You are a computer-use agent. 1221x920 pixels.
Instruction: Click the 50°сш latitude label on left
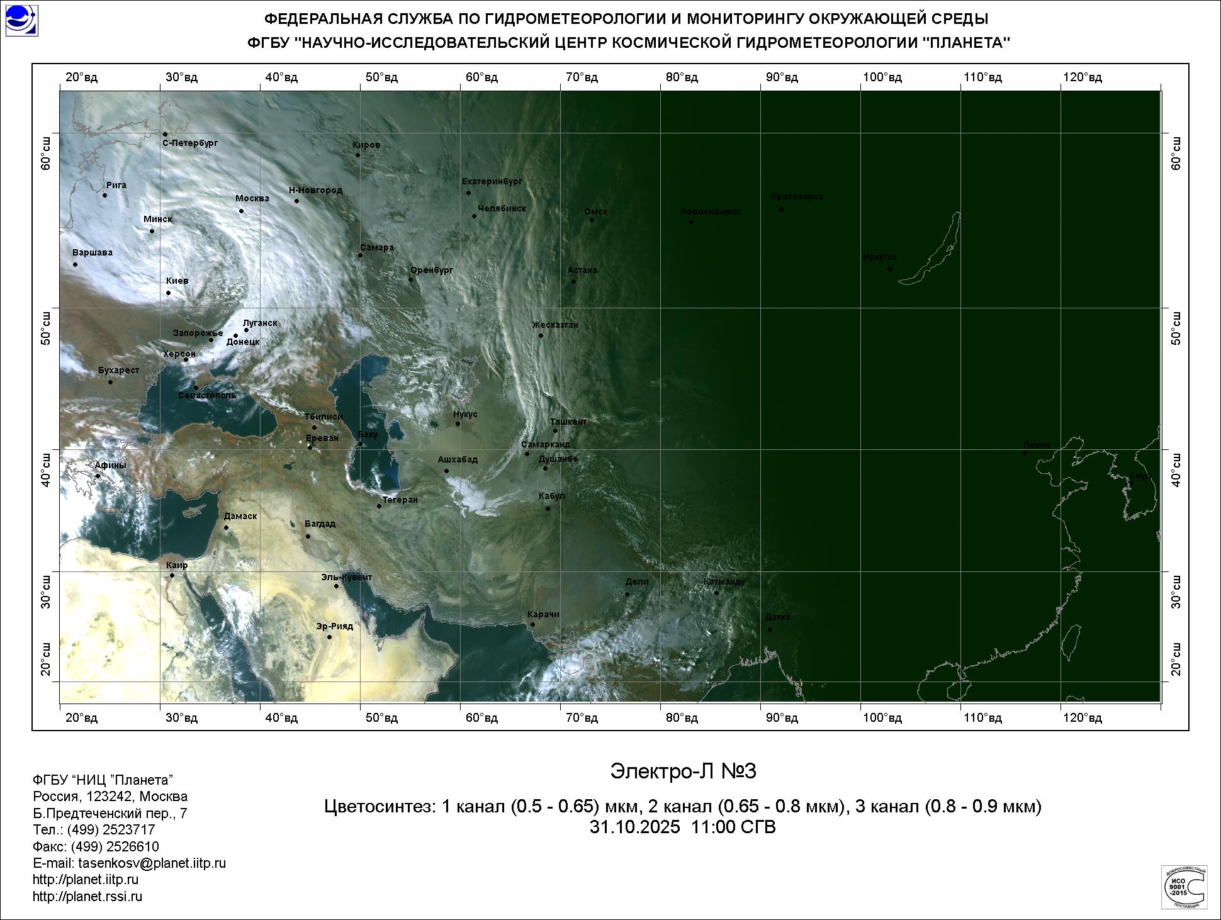(47, 328)
